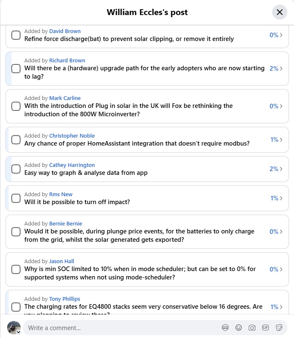The image size is (294, 338).
Task: Attach a photo using the camera icon
Action: [x=252, y=328]
